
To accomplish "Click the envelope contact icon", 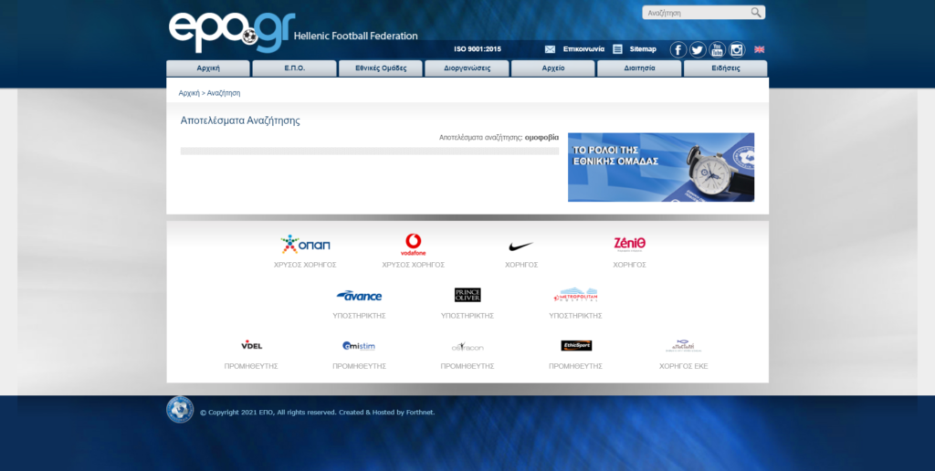I will 550,49.
